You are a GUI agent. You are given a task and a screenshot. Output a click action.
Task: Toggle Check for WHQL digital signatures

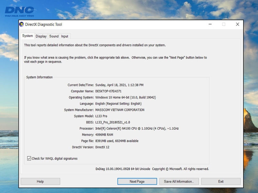pyautogui.click(x=29, y=158)
